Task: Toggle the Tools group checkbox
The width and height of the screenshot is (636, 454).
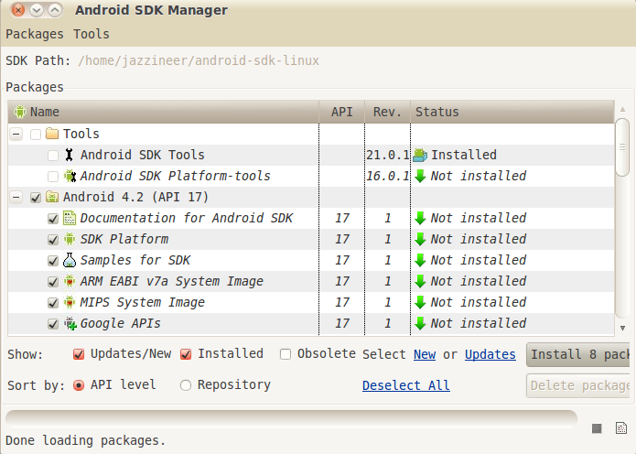Action: [36, 135]
